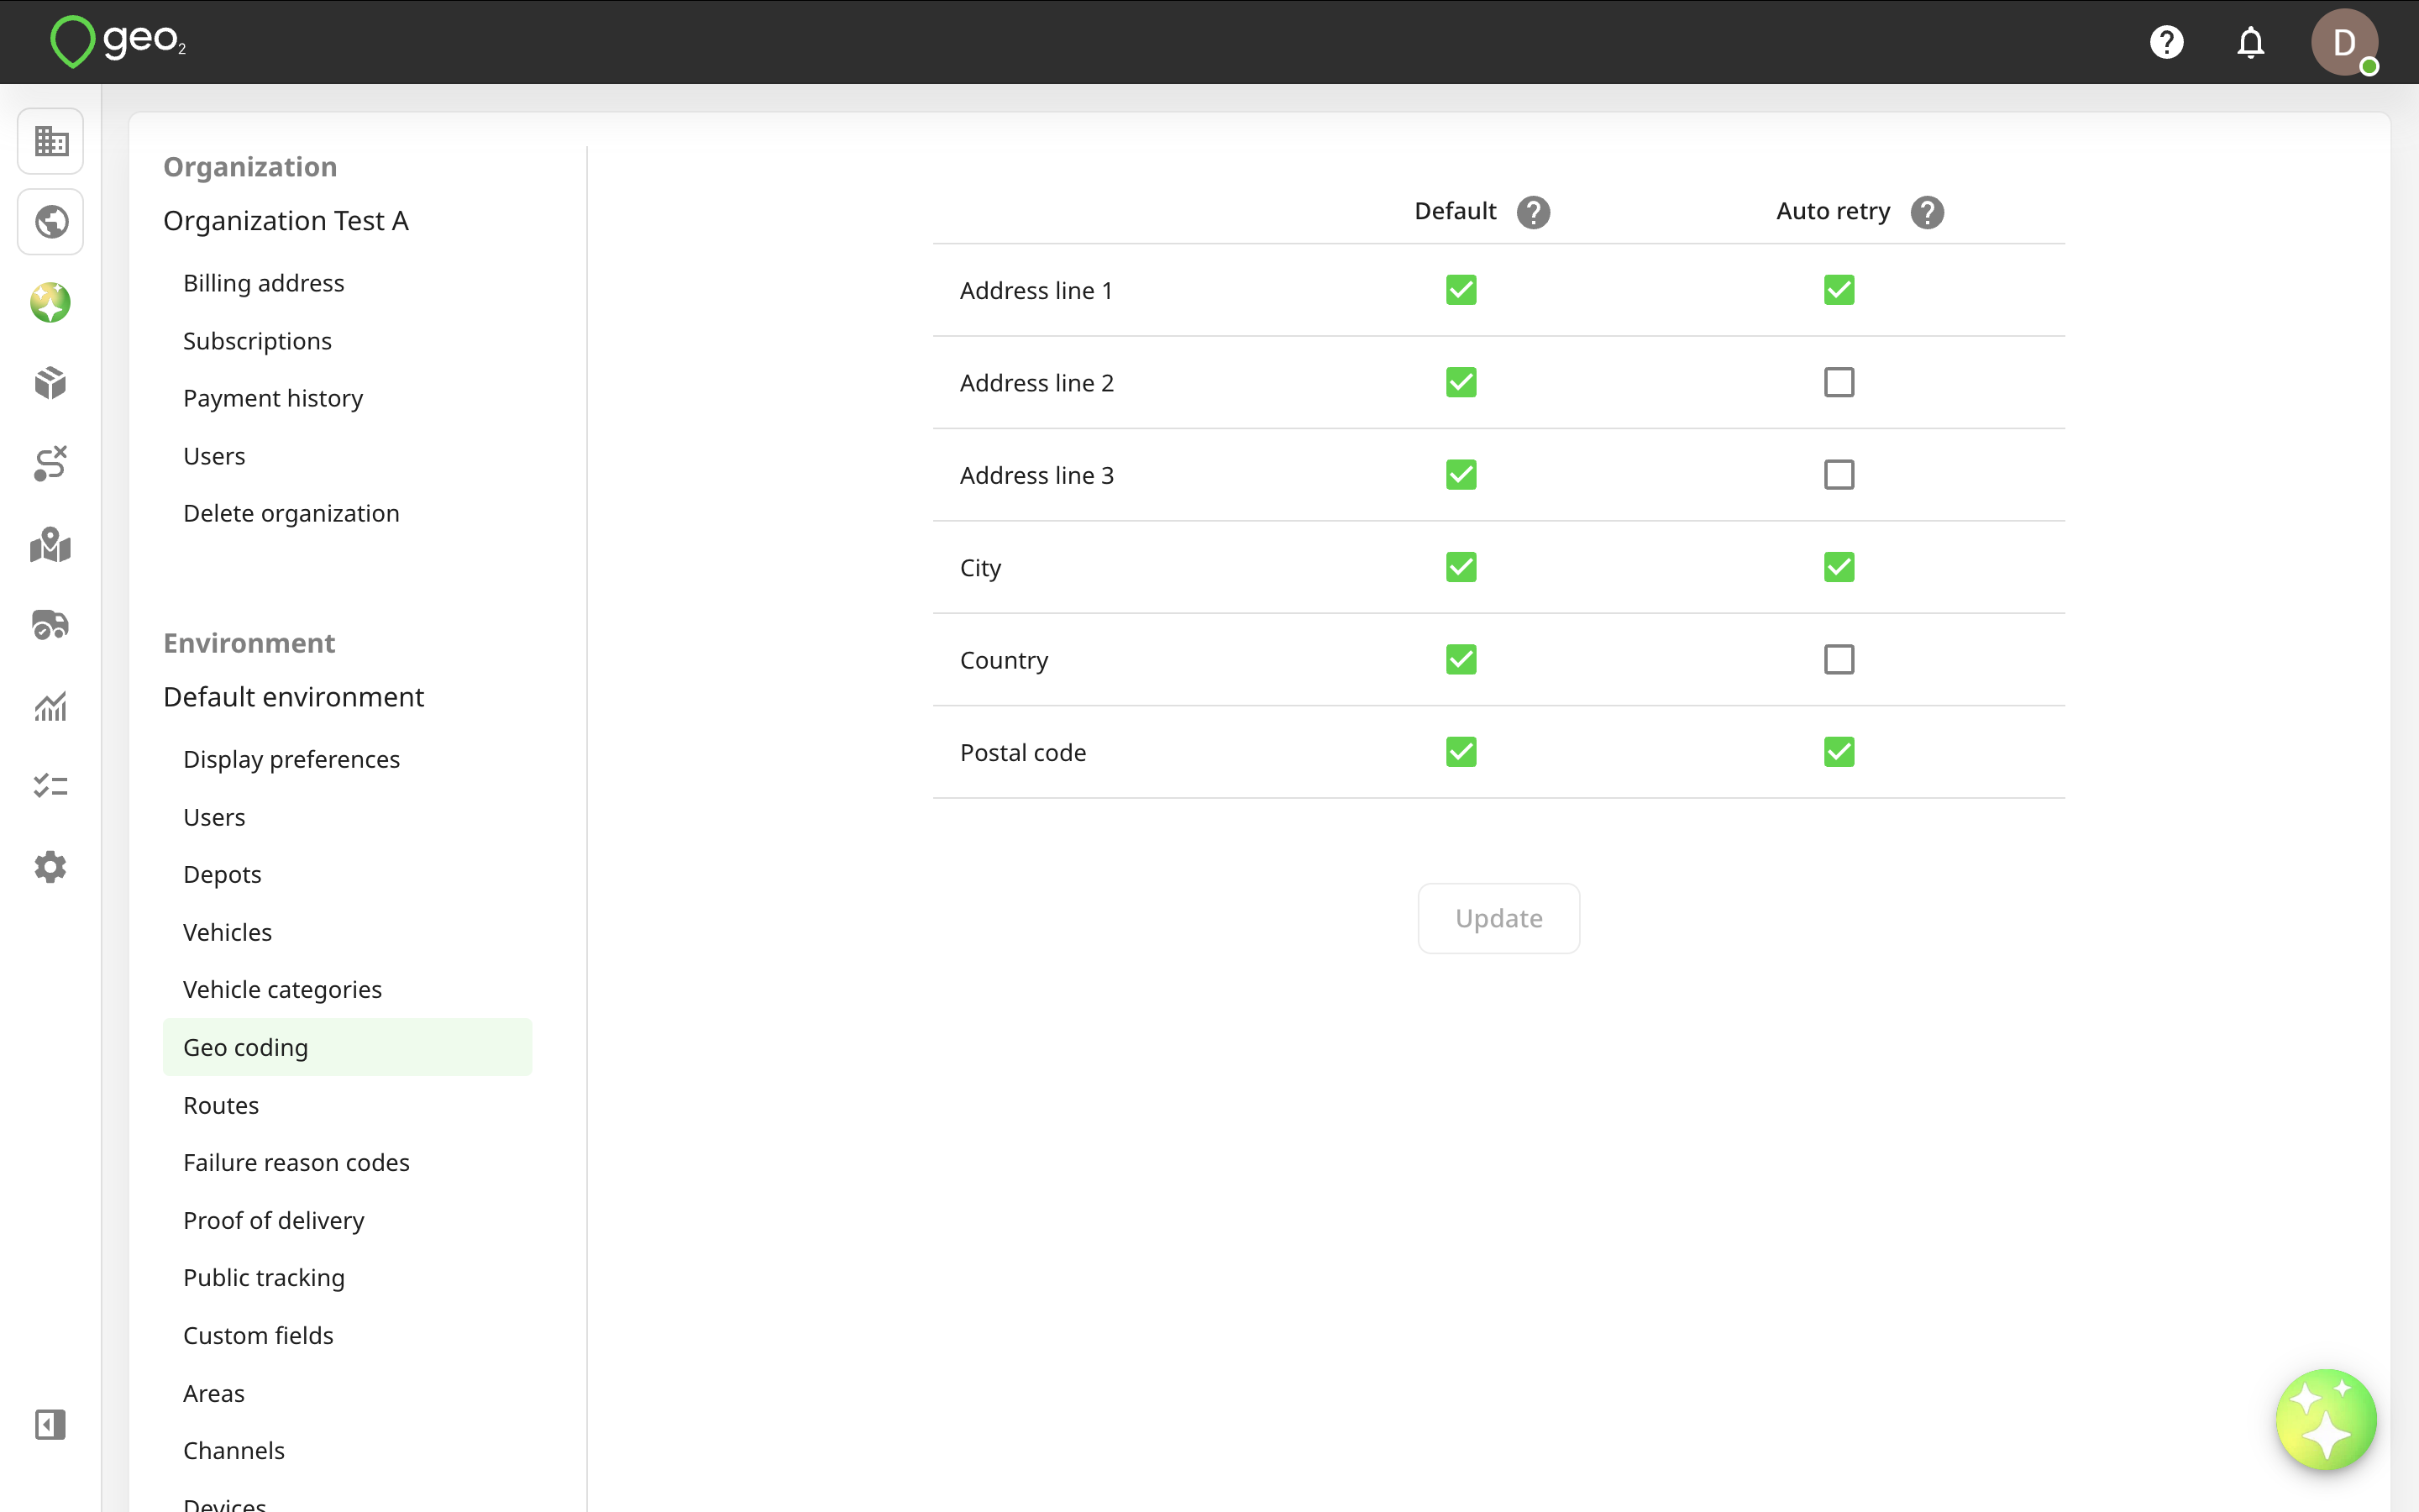
Task: Enable Auto retry for Address line 3
Action: pos(1839,475)
